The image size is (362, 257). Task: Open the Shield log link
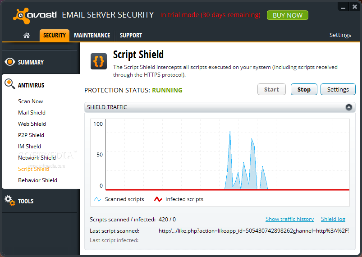point(333,219)
